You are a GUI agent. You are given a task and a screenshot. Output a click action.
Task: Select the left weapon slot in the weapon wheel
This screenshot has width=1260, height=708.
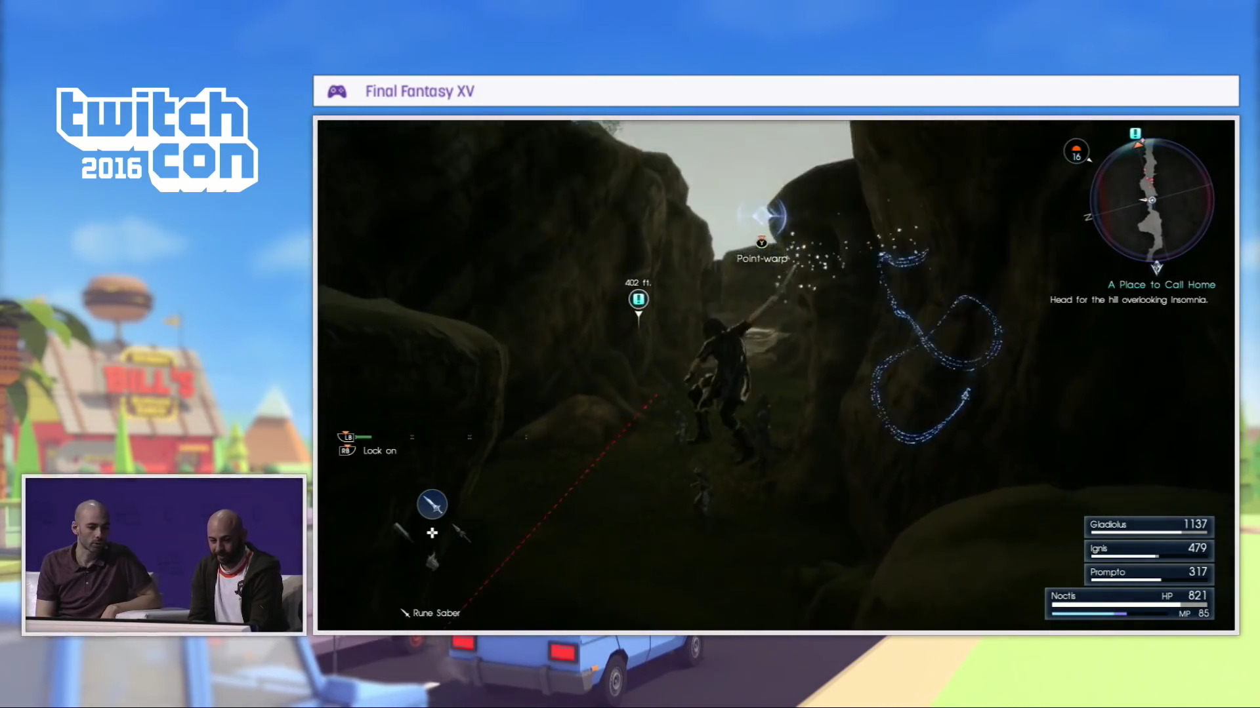402,532
